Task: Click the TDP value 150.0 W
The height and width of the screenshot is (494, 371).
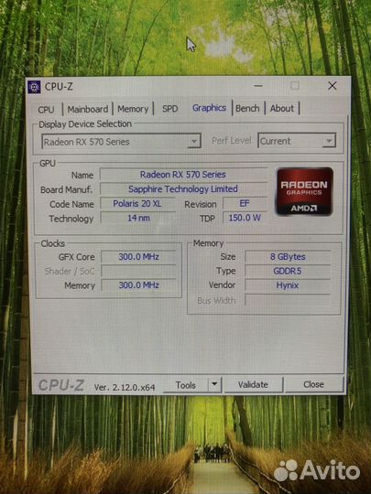Action: click(245, 218)
